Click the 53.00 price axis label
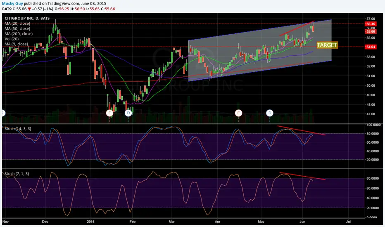This screenshot has width=385, height=227. [371, 57]
